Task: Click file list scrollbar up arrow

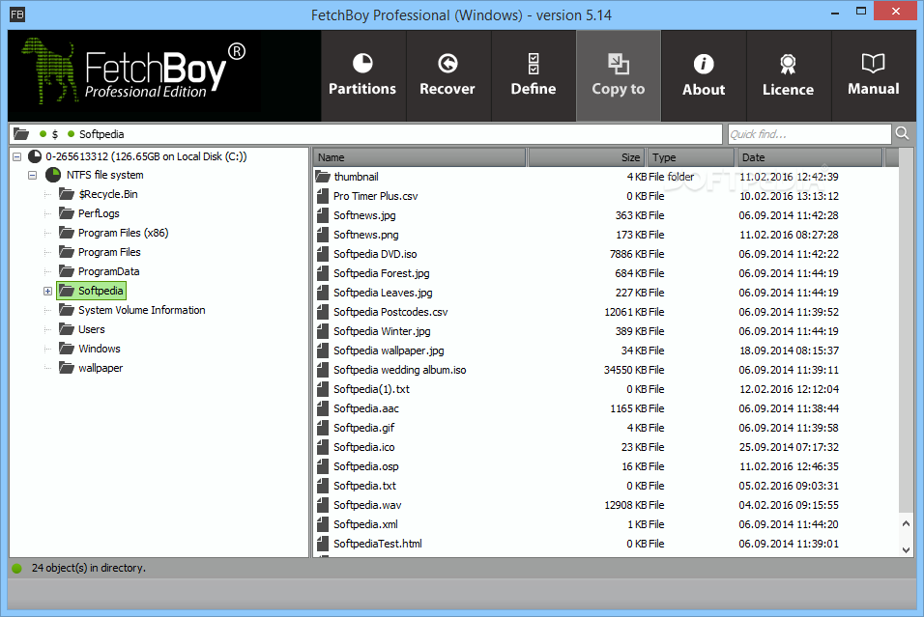Action: (906, 523)
